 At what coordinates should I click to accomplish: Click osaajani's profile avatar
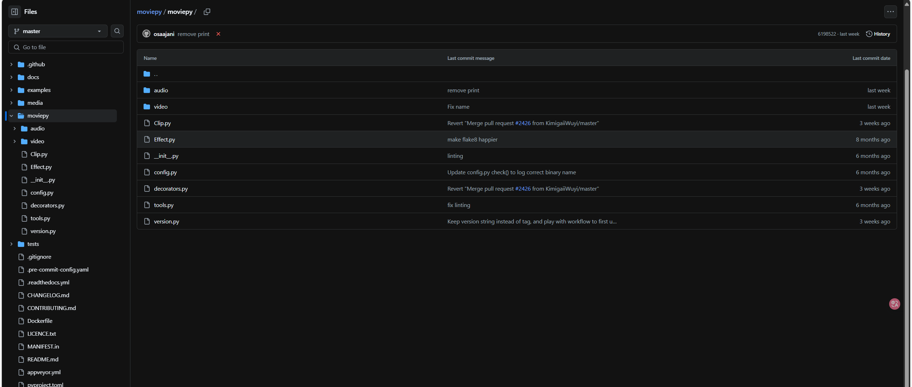pos(146,34)
